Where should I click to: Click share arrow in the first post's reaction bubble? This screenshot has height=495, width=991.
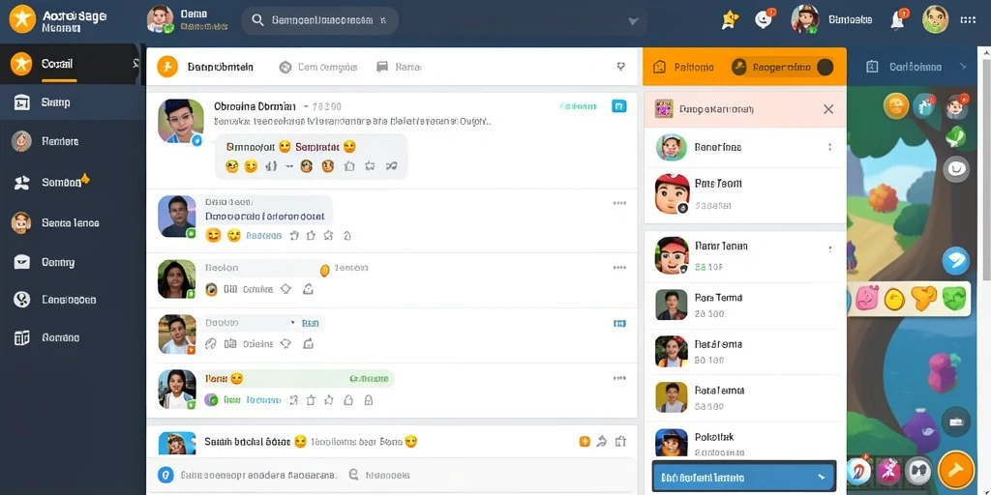click(x=391, y=166)
